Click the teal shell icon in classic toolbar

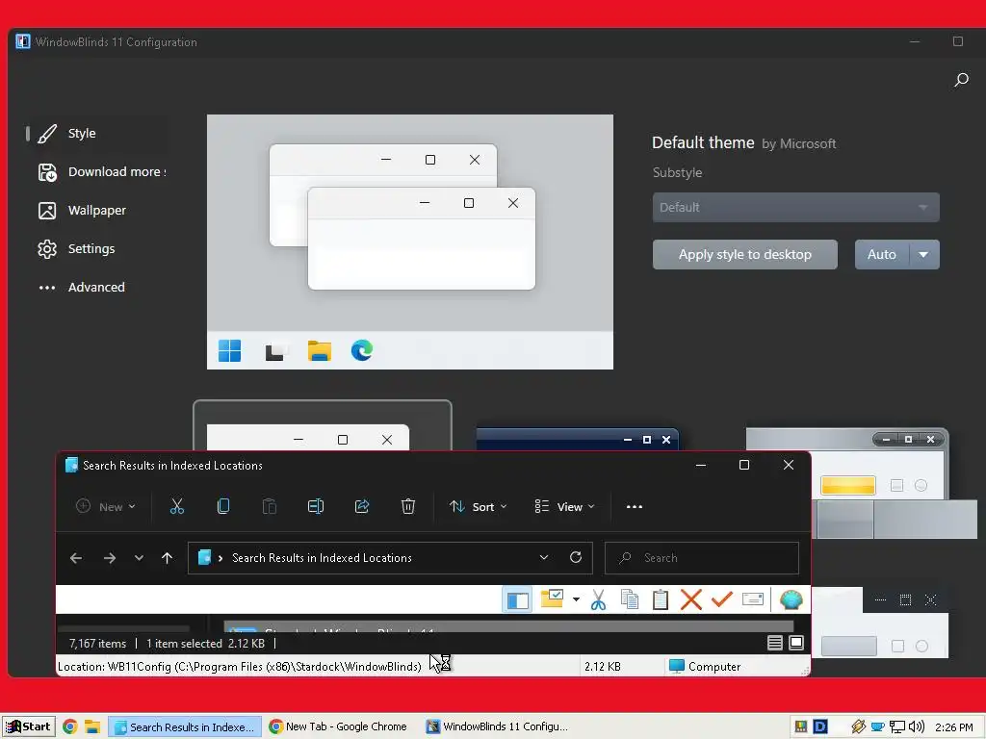point(791,599)
